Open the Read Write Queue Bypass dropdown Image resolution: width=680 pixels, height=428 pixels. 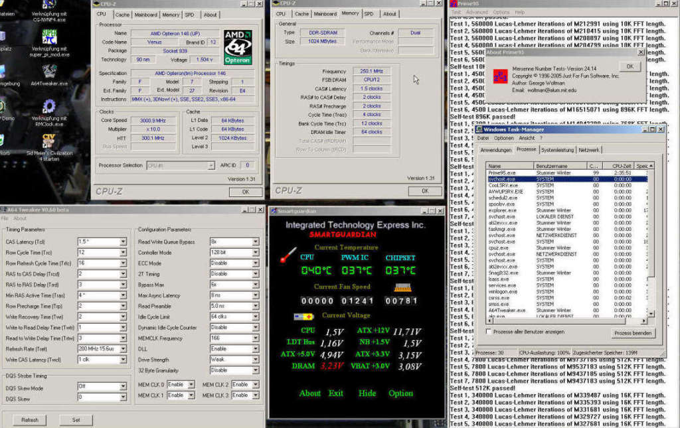coord(256,242)
